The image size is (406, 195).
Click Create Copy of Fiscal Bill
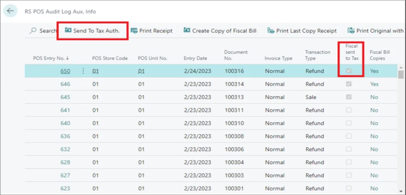point(220,31)
